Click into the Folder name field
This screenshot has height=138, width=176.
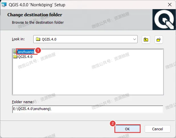point(88,109)
